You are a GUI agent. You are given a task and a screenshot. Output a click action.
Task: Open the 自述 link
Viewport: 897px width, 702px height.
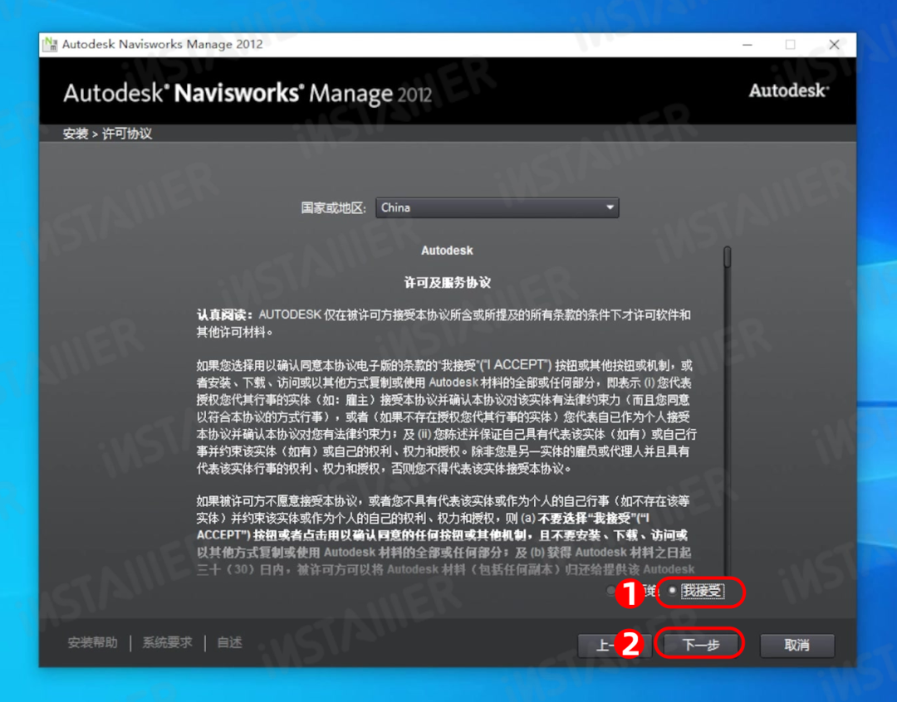coord(229,642)
